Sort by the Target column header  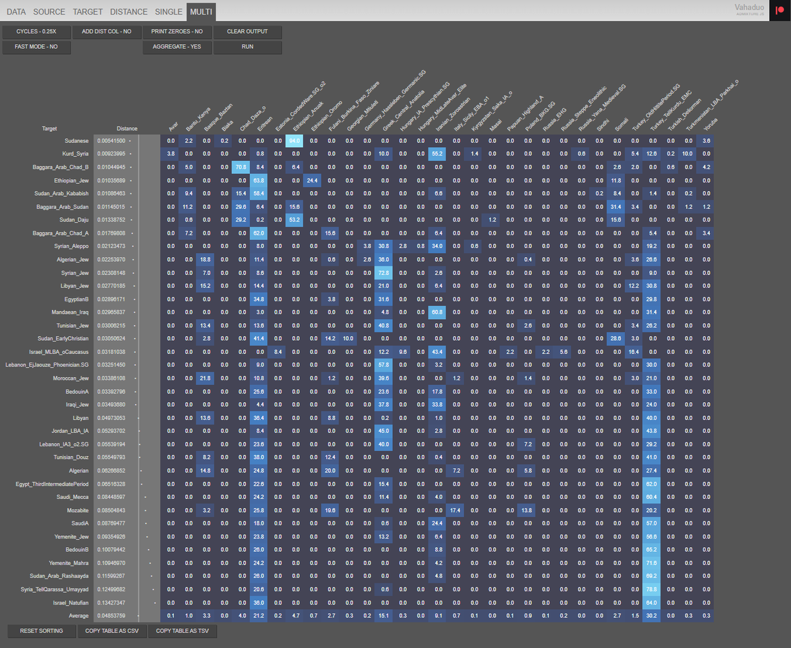[49, 129]
